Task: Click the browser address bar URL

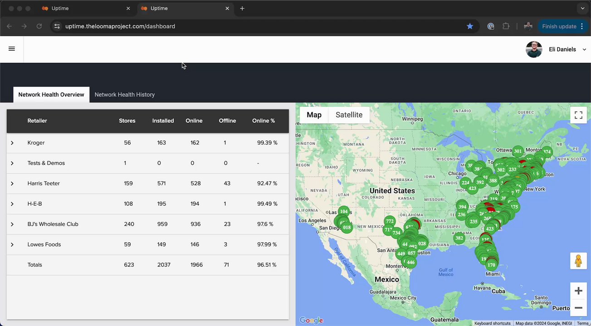Action: pyautogui.click(x=120, y=26)
